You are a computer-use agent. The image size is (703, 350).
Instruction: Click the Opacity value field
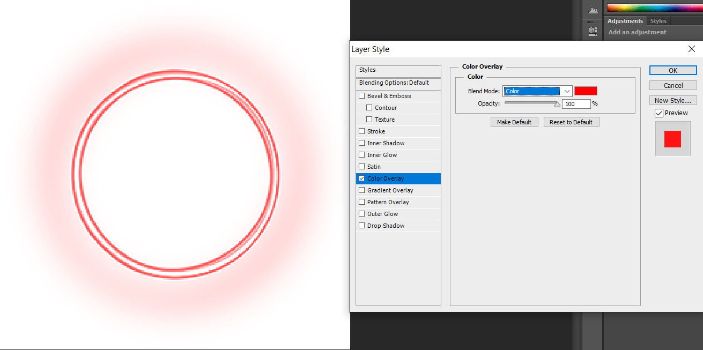pos(576,103)
